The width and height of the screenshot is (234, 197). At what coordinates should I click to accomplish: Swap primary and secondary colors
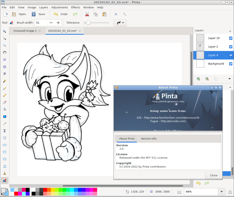7,189
